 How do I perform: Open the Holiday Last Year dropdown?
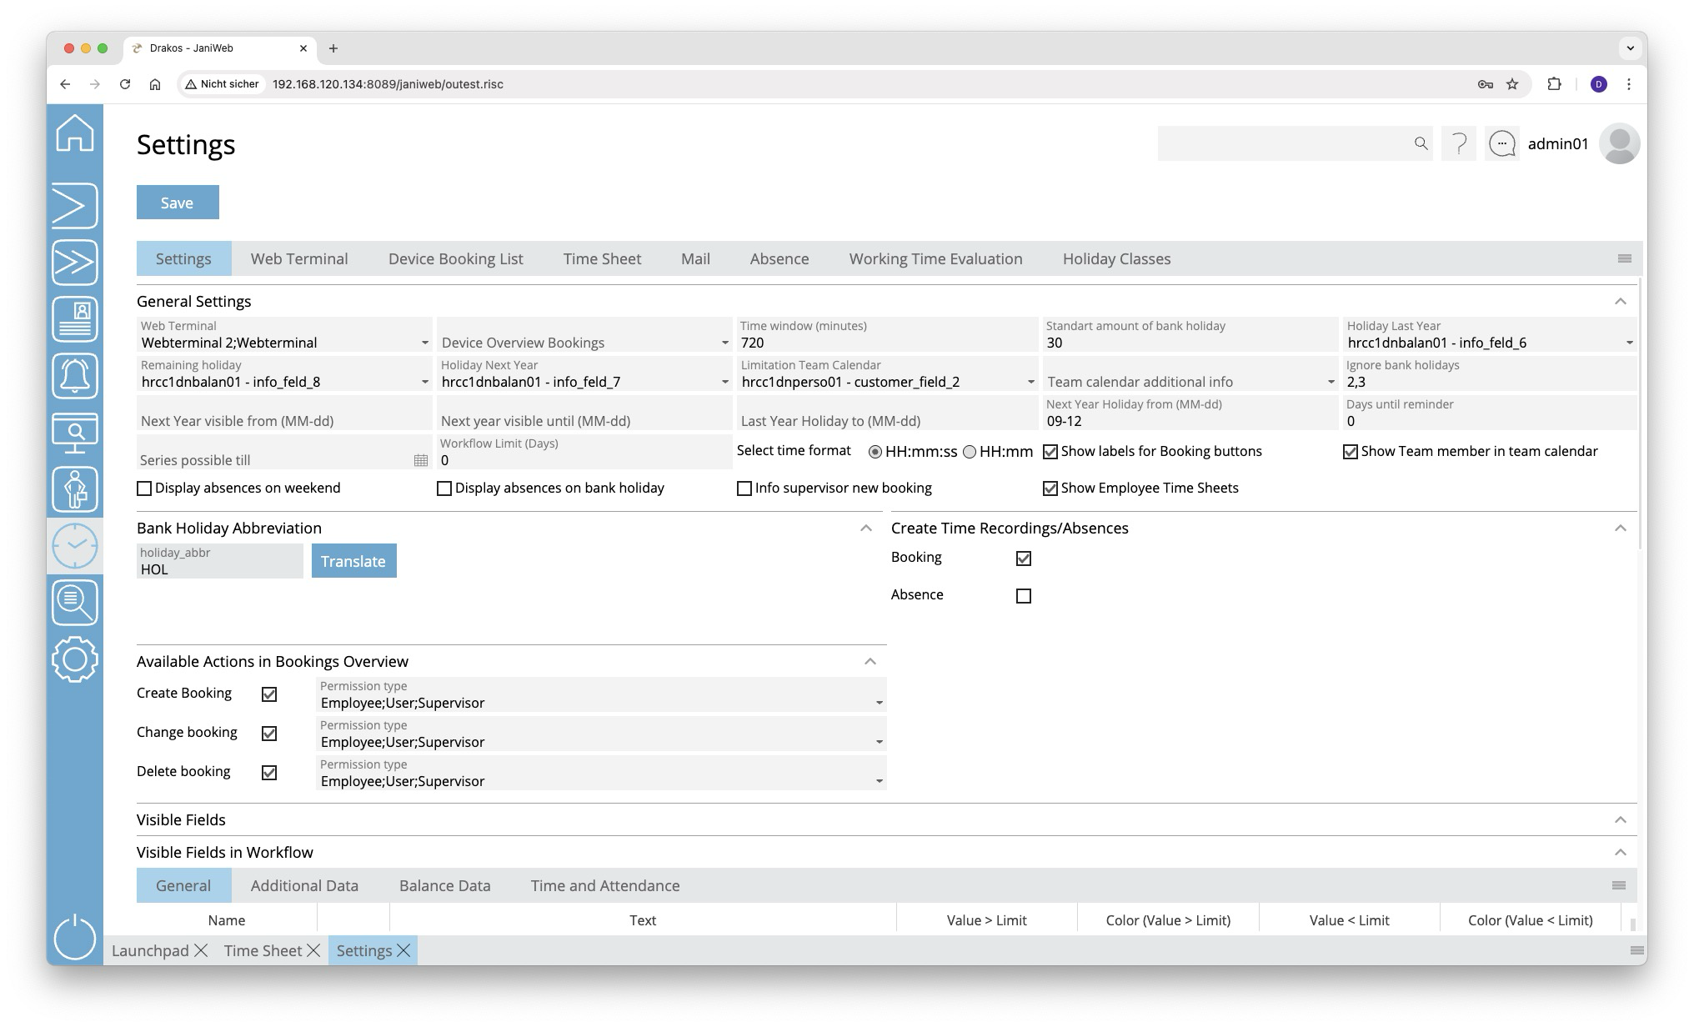pos(1629,343)
